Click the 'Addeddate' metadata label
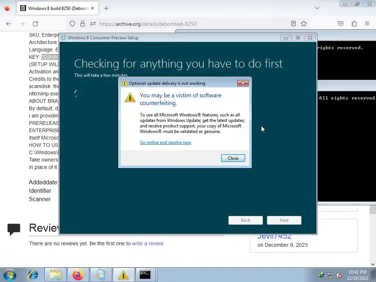The height and width of the screenshot is (282, 376). tap(43, 182)
